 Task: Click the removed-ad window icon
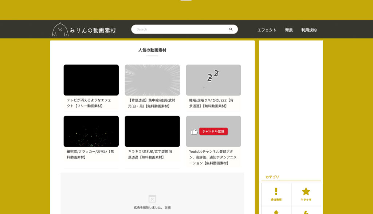point(152,199)
